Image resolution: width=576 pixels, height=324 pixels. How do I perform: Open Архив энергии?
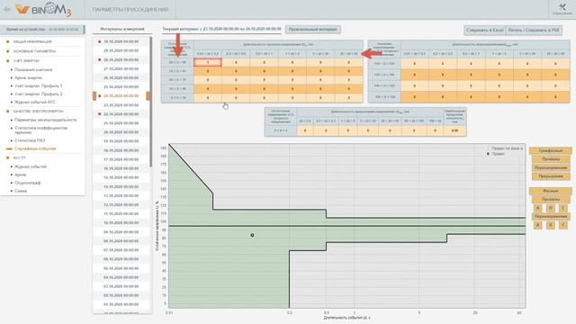coord(28,78)
